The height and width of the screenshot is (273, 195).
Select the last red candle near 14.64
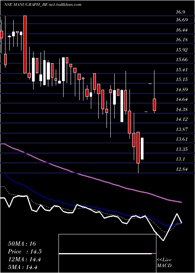(154, 105)
